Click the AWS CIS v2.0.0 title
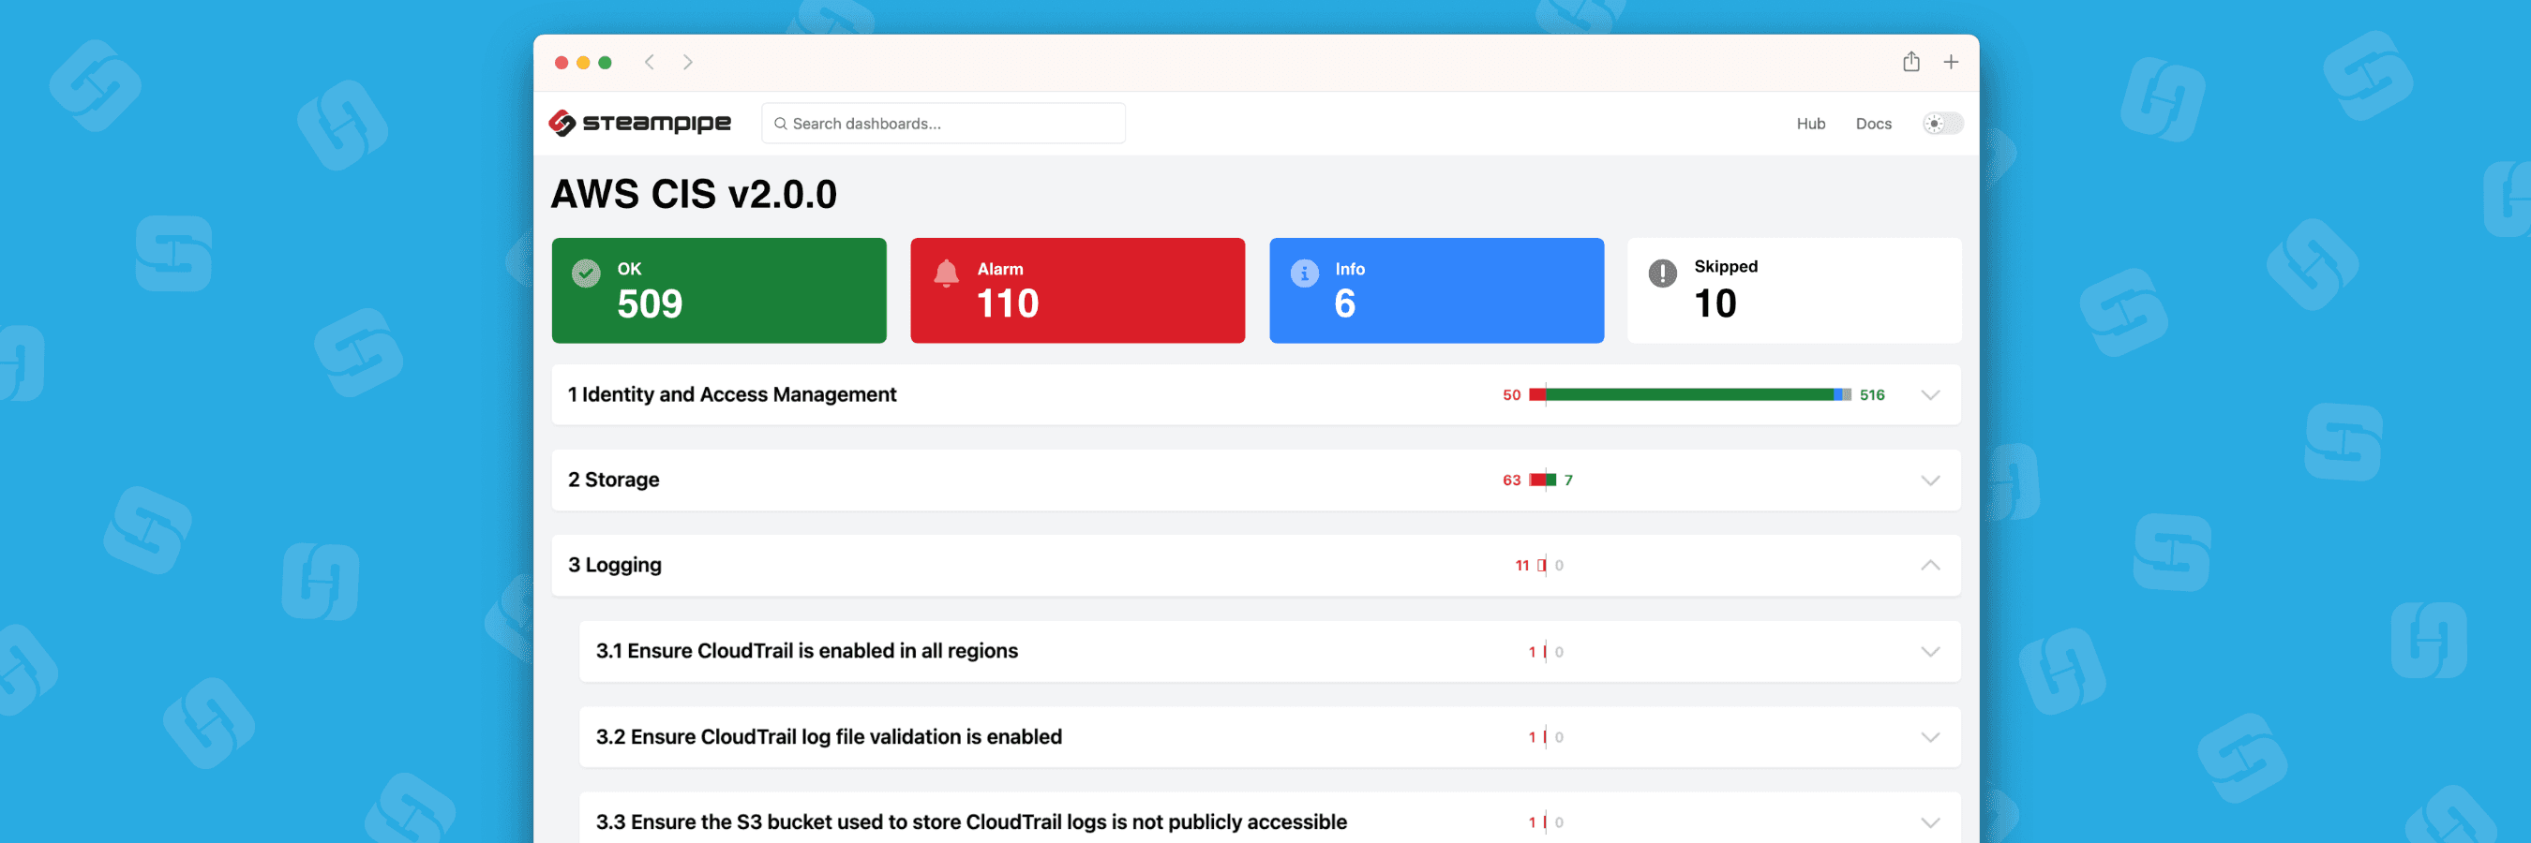The height and width of the screenshot is (843, 2531). (x=694, y=194)
